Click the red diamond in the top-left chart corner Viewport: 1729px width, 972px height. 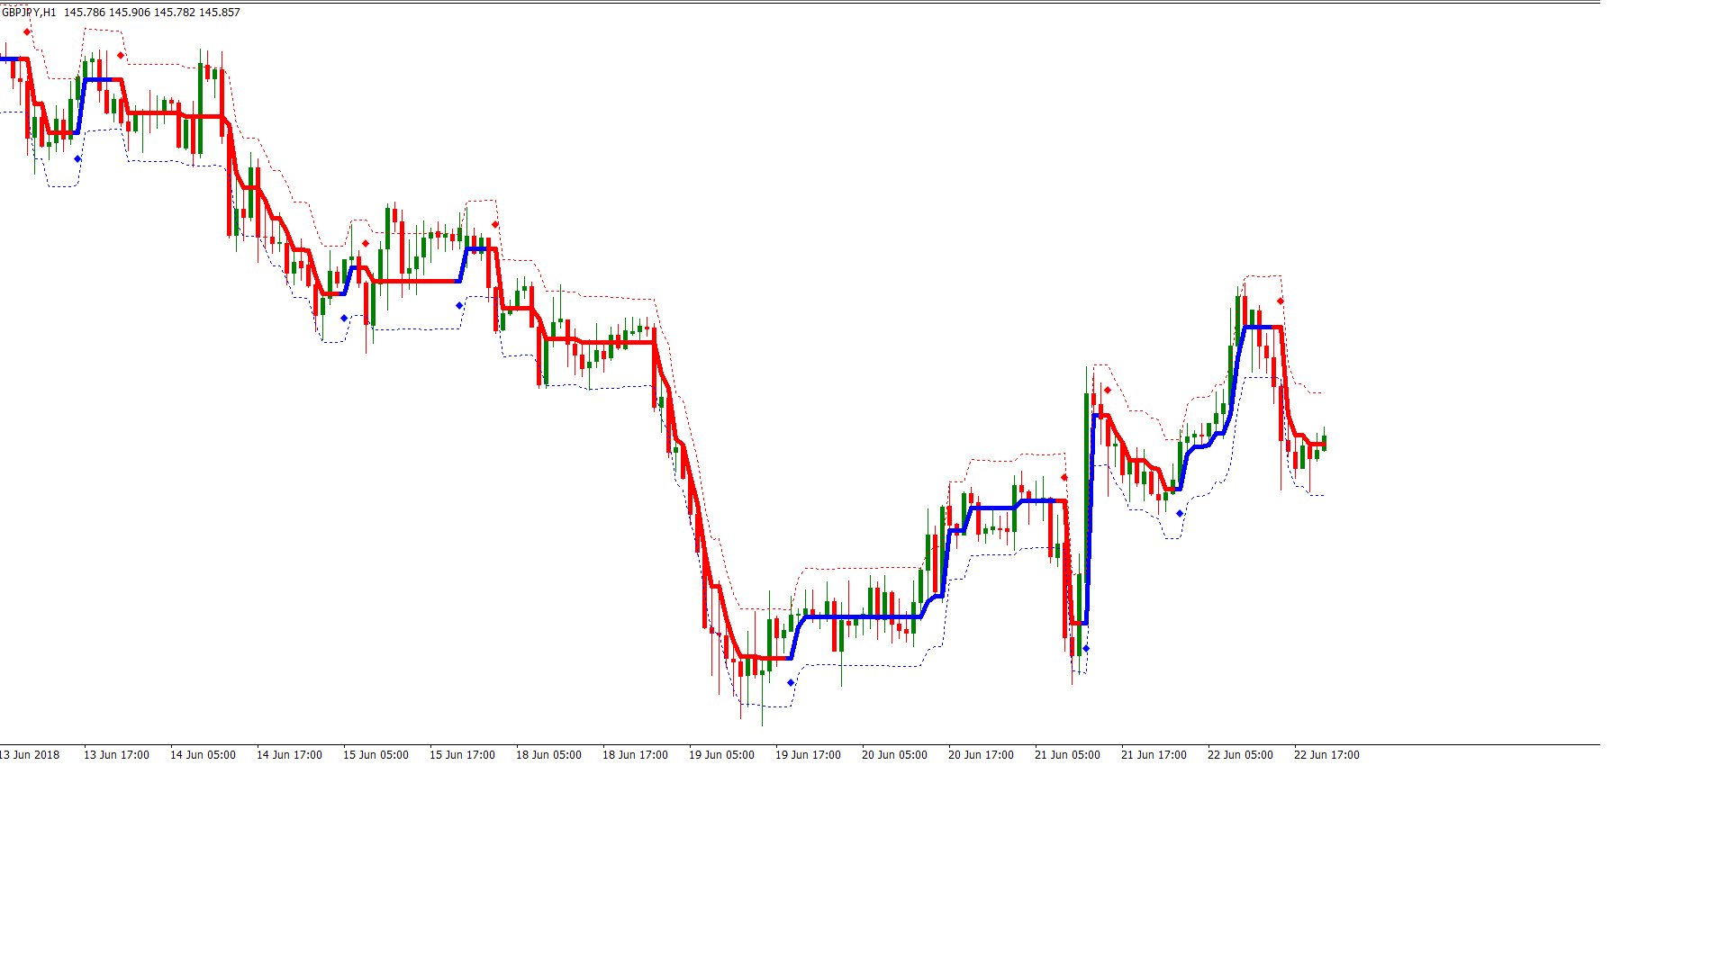point(27,31)
